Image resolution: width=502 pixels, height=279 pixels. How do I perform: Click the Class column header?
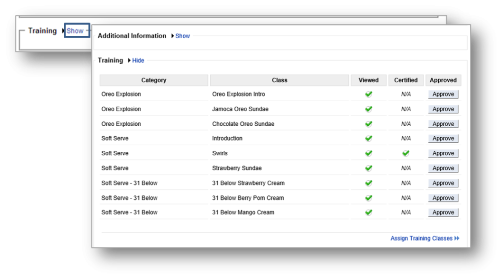click(280, 80)
